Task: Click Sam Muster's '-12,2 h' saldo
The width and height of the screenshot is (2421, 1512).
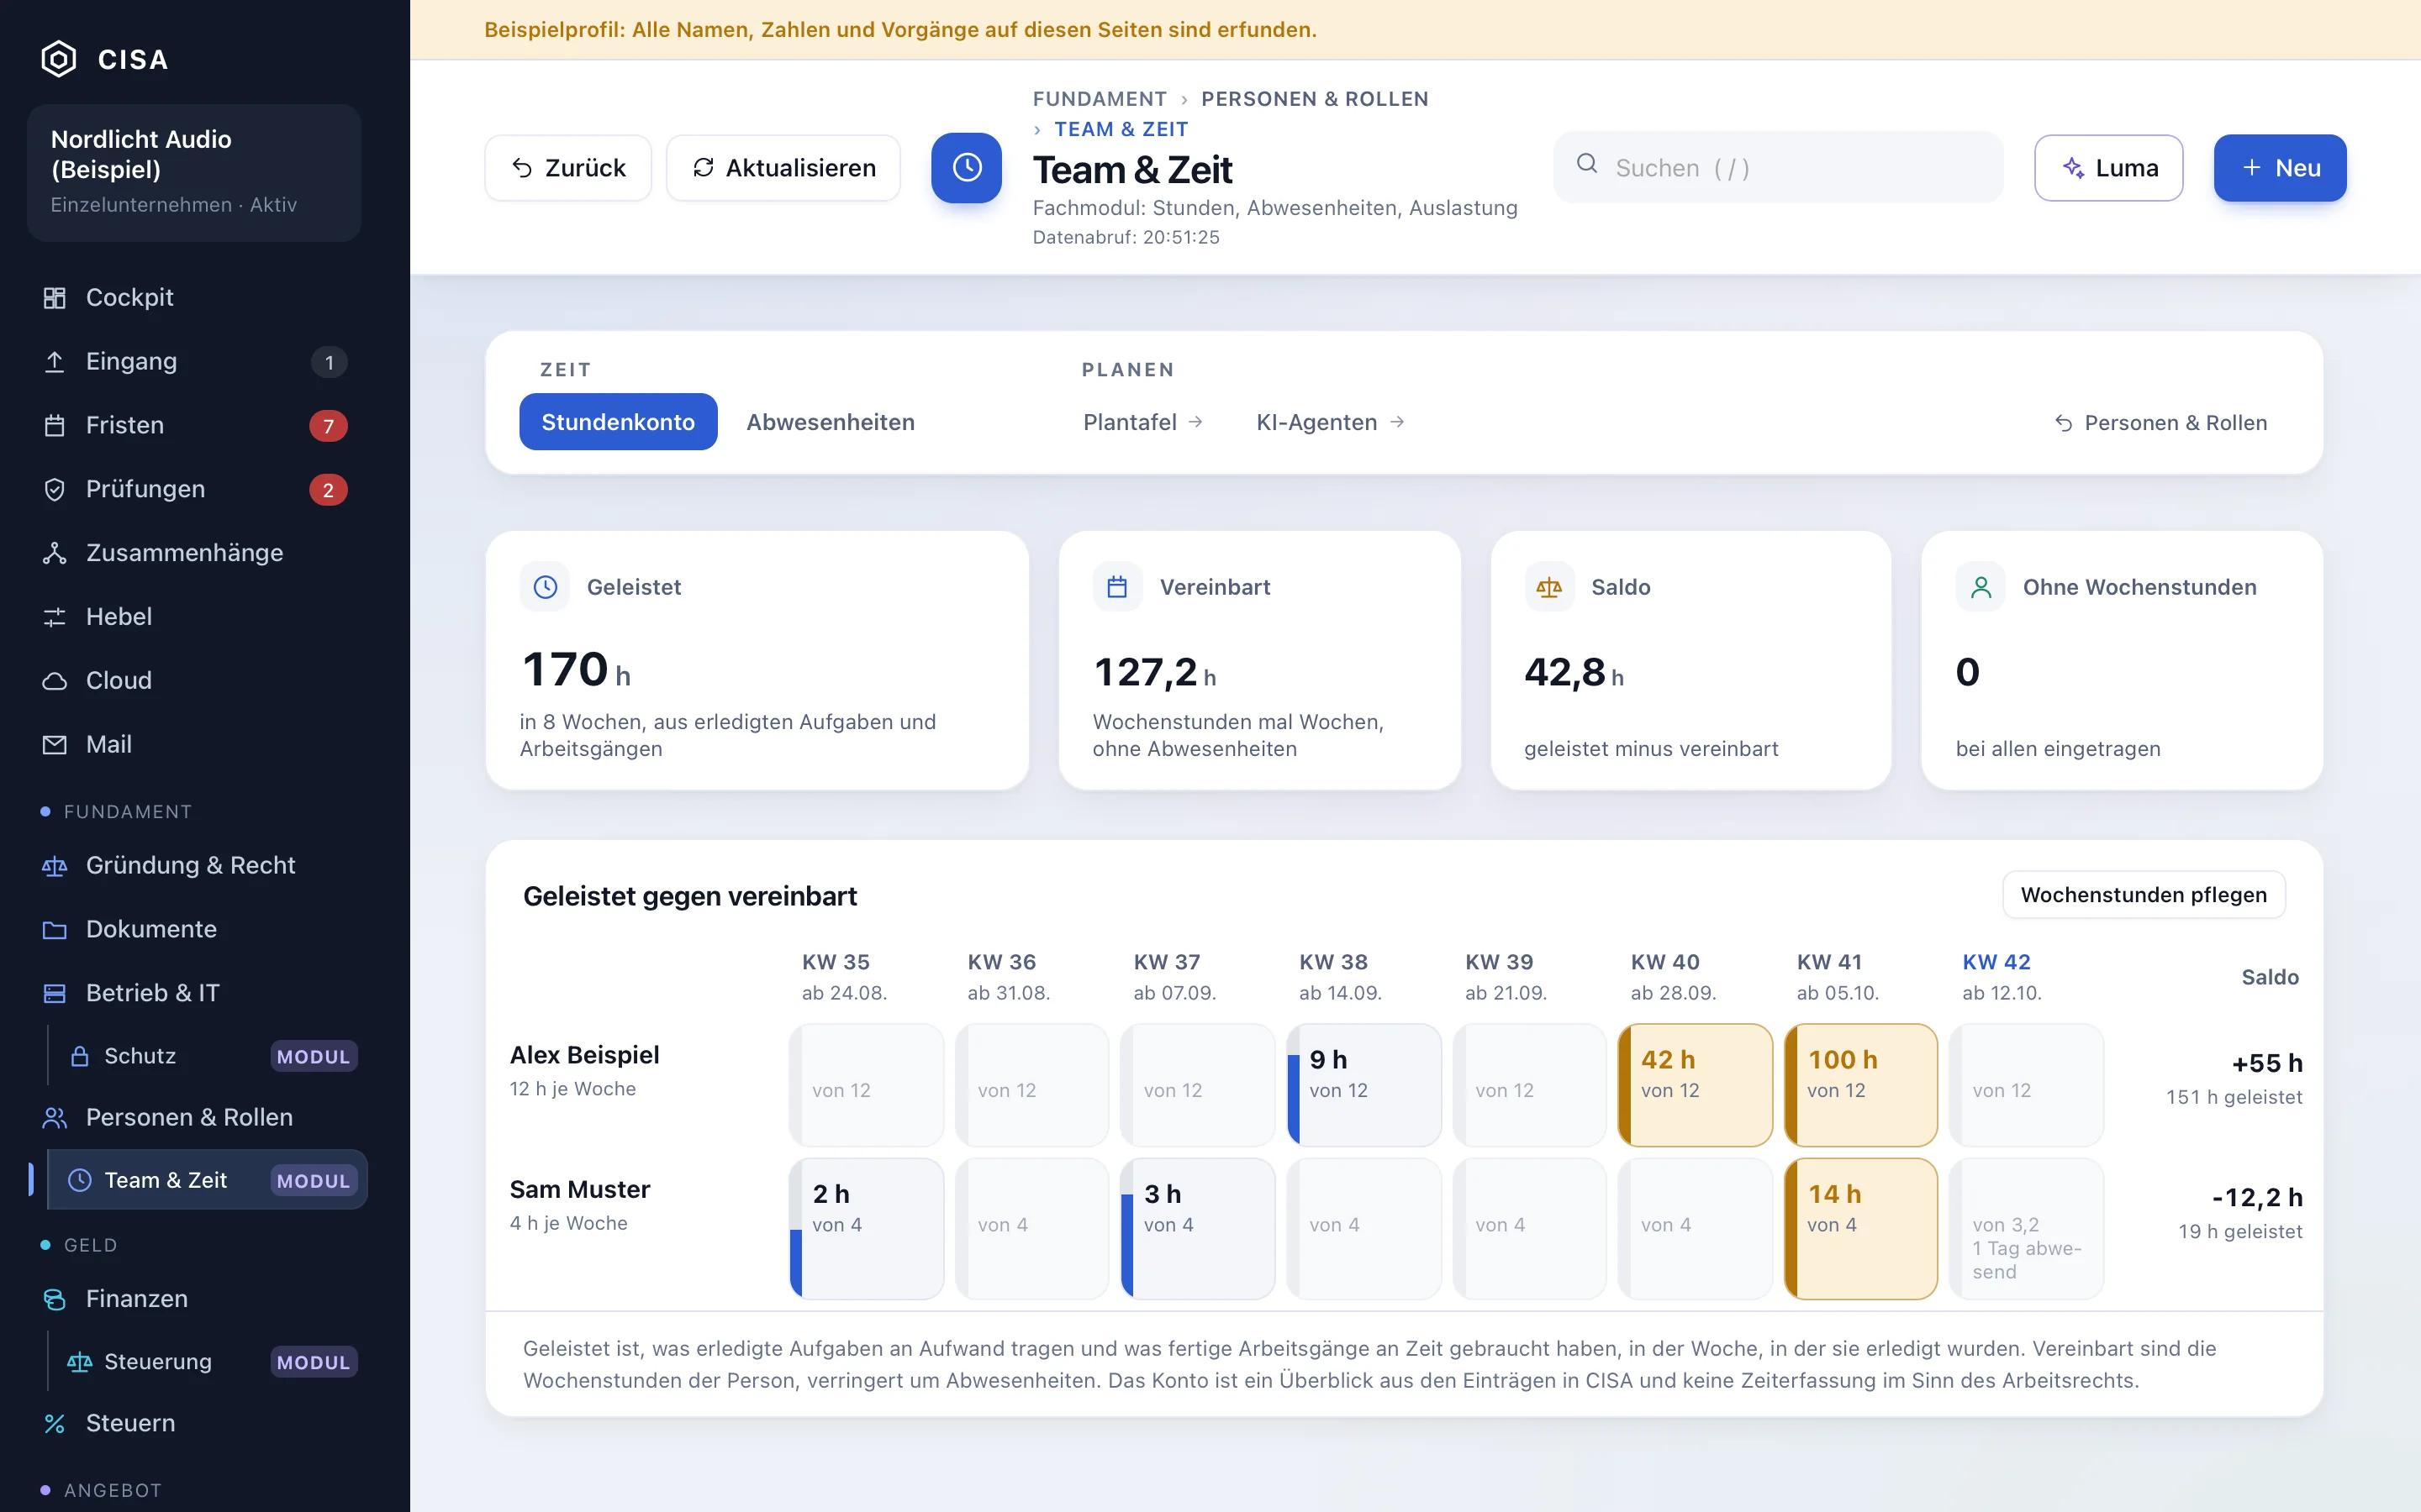Action: [x=2257, y=1197]
